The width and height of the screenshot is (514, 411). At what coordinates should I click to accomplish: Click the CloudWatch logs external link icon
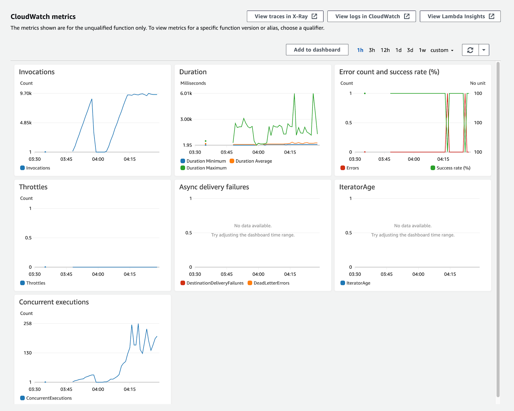click(x=407, y=16)
